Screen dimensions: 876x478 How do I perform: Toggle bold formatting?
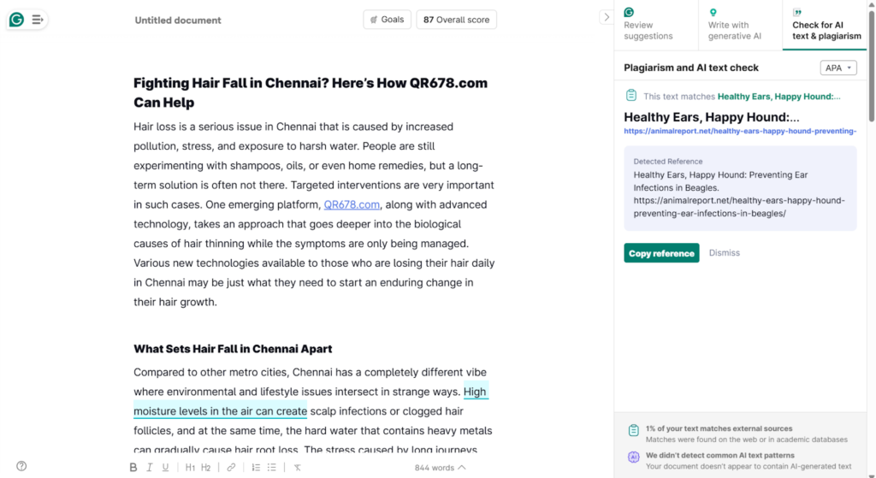[133, 468]
